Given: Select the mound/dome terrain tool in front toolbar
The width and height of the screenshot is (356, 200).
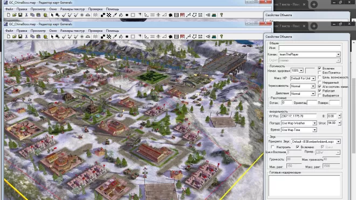Looking at the screenshot, I should 88,37.
